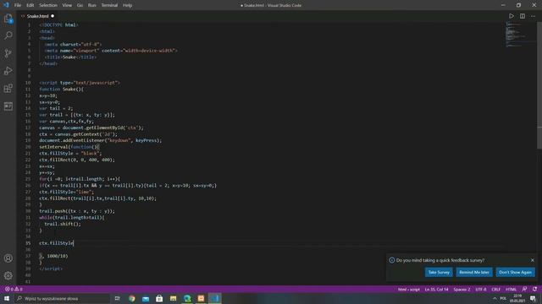
Task: Open the Manage gear icon
Action: click(x=8, y=275)
